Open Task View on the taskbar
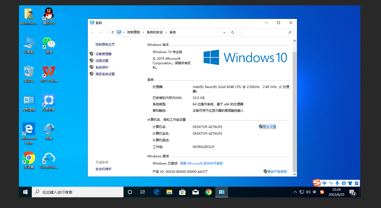This screenshot has width=381, height=208. (x=143, y=192)
